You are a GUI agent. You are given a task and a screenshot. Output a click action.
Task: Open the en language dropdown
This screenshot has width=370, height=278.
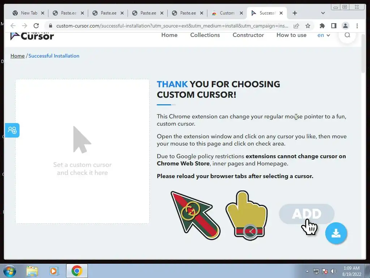point(323,35)
